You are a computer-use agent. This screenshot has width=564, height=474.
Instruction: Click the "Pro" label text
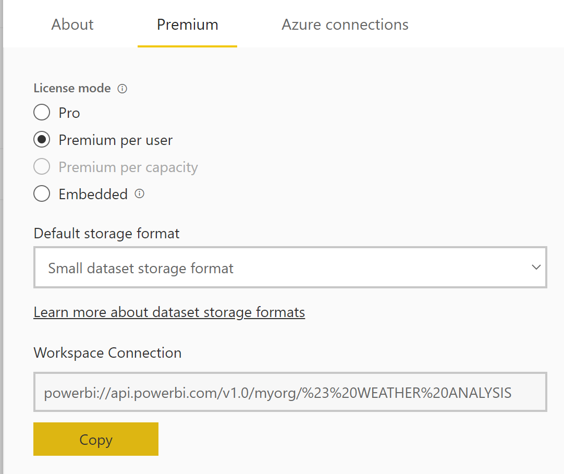(x=69, y=113)
